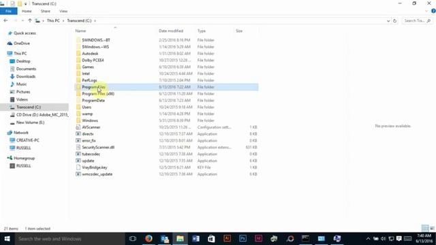Select the PerfLogs folder icon
Image resolution: width=436 pixels, height=245 pixels.
78,80
